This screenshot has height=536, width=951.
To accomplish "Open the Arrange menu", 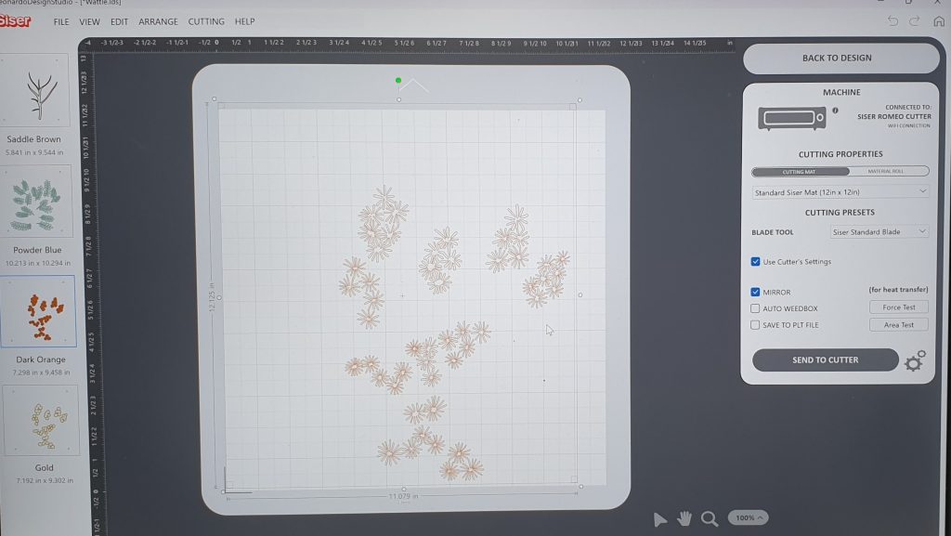I will (x=158, y=21).
